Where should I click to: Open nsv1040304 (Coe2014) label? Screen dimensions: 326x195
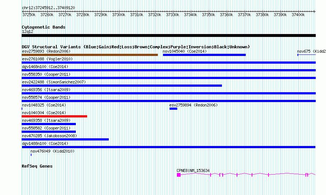(x=44, y=113)
